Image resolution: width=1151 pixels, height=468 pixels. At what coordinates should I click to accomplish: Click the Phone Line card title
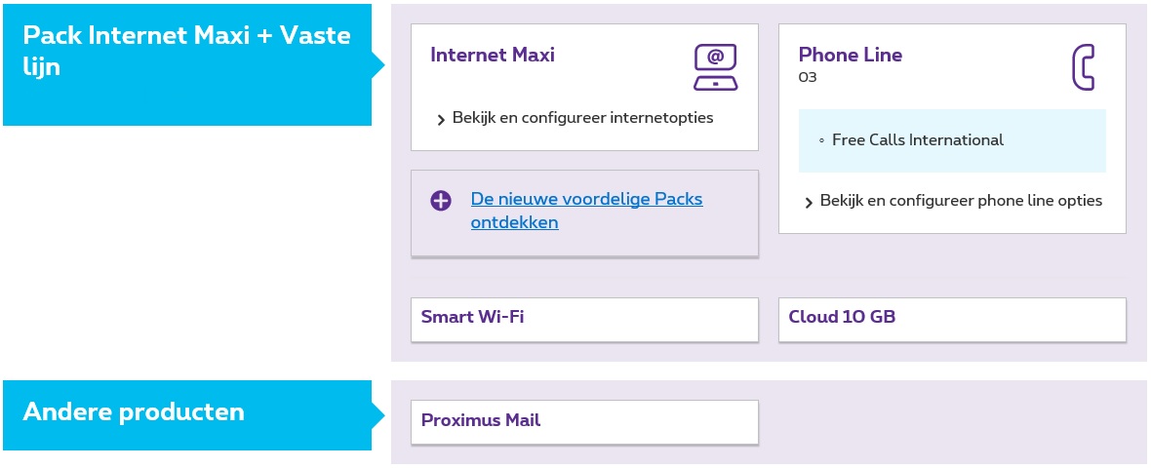click(x=850, y=55)
